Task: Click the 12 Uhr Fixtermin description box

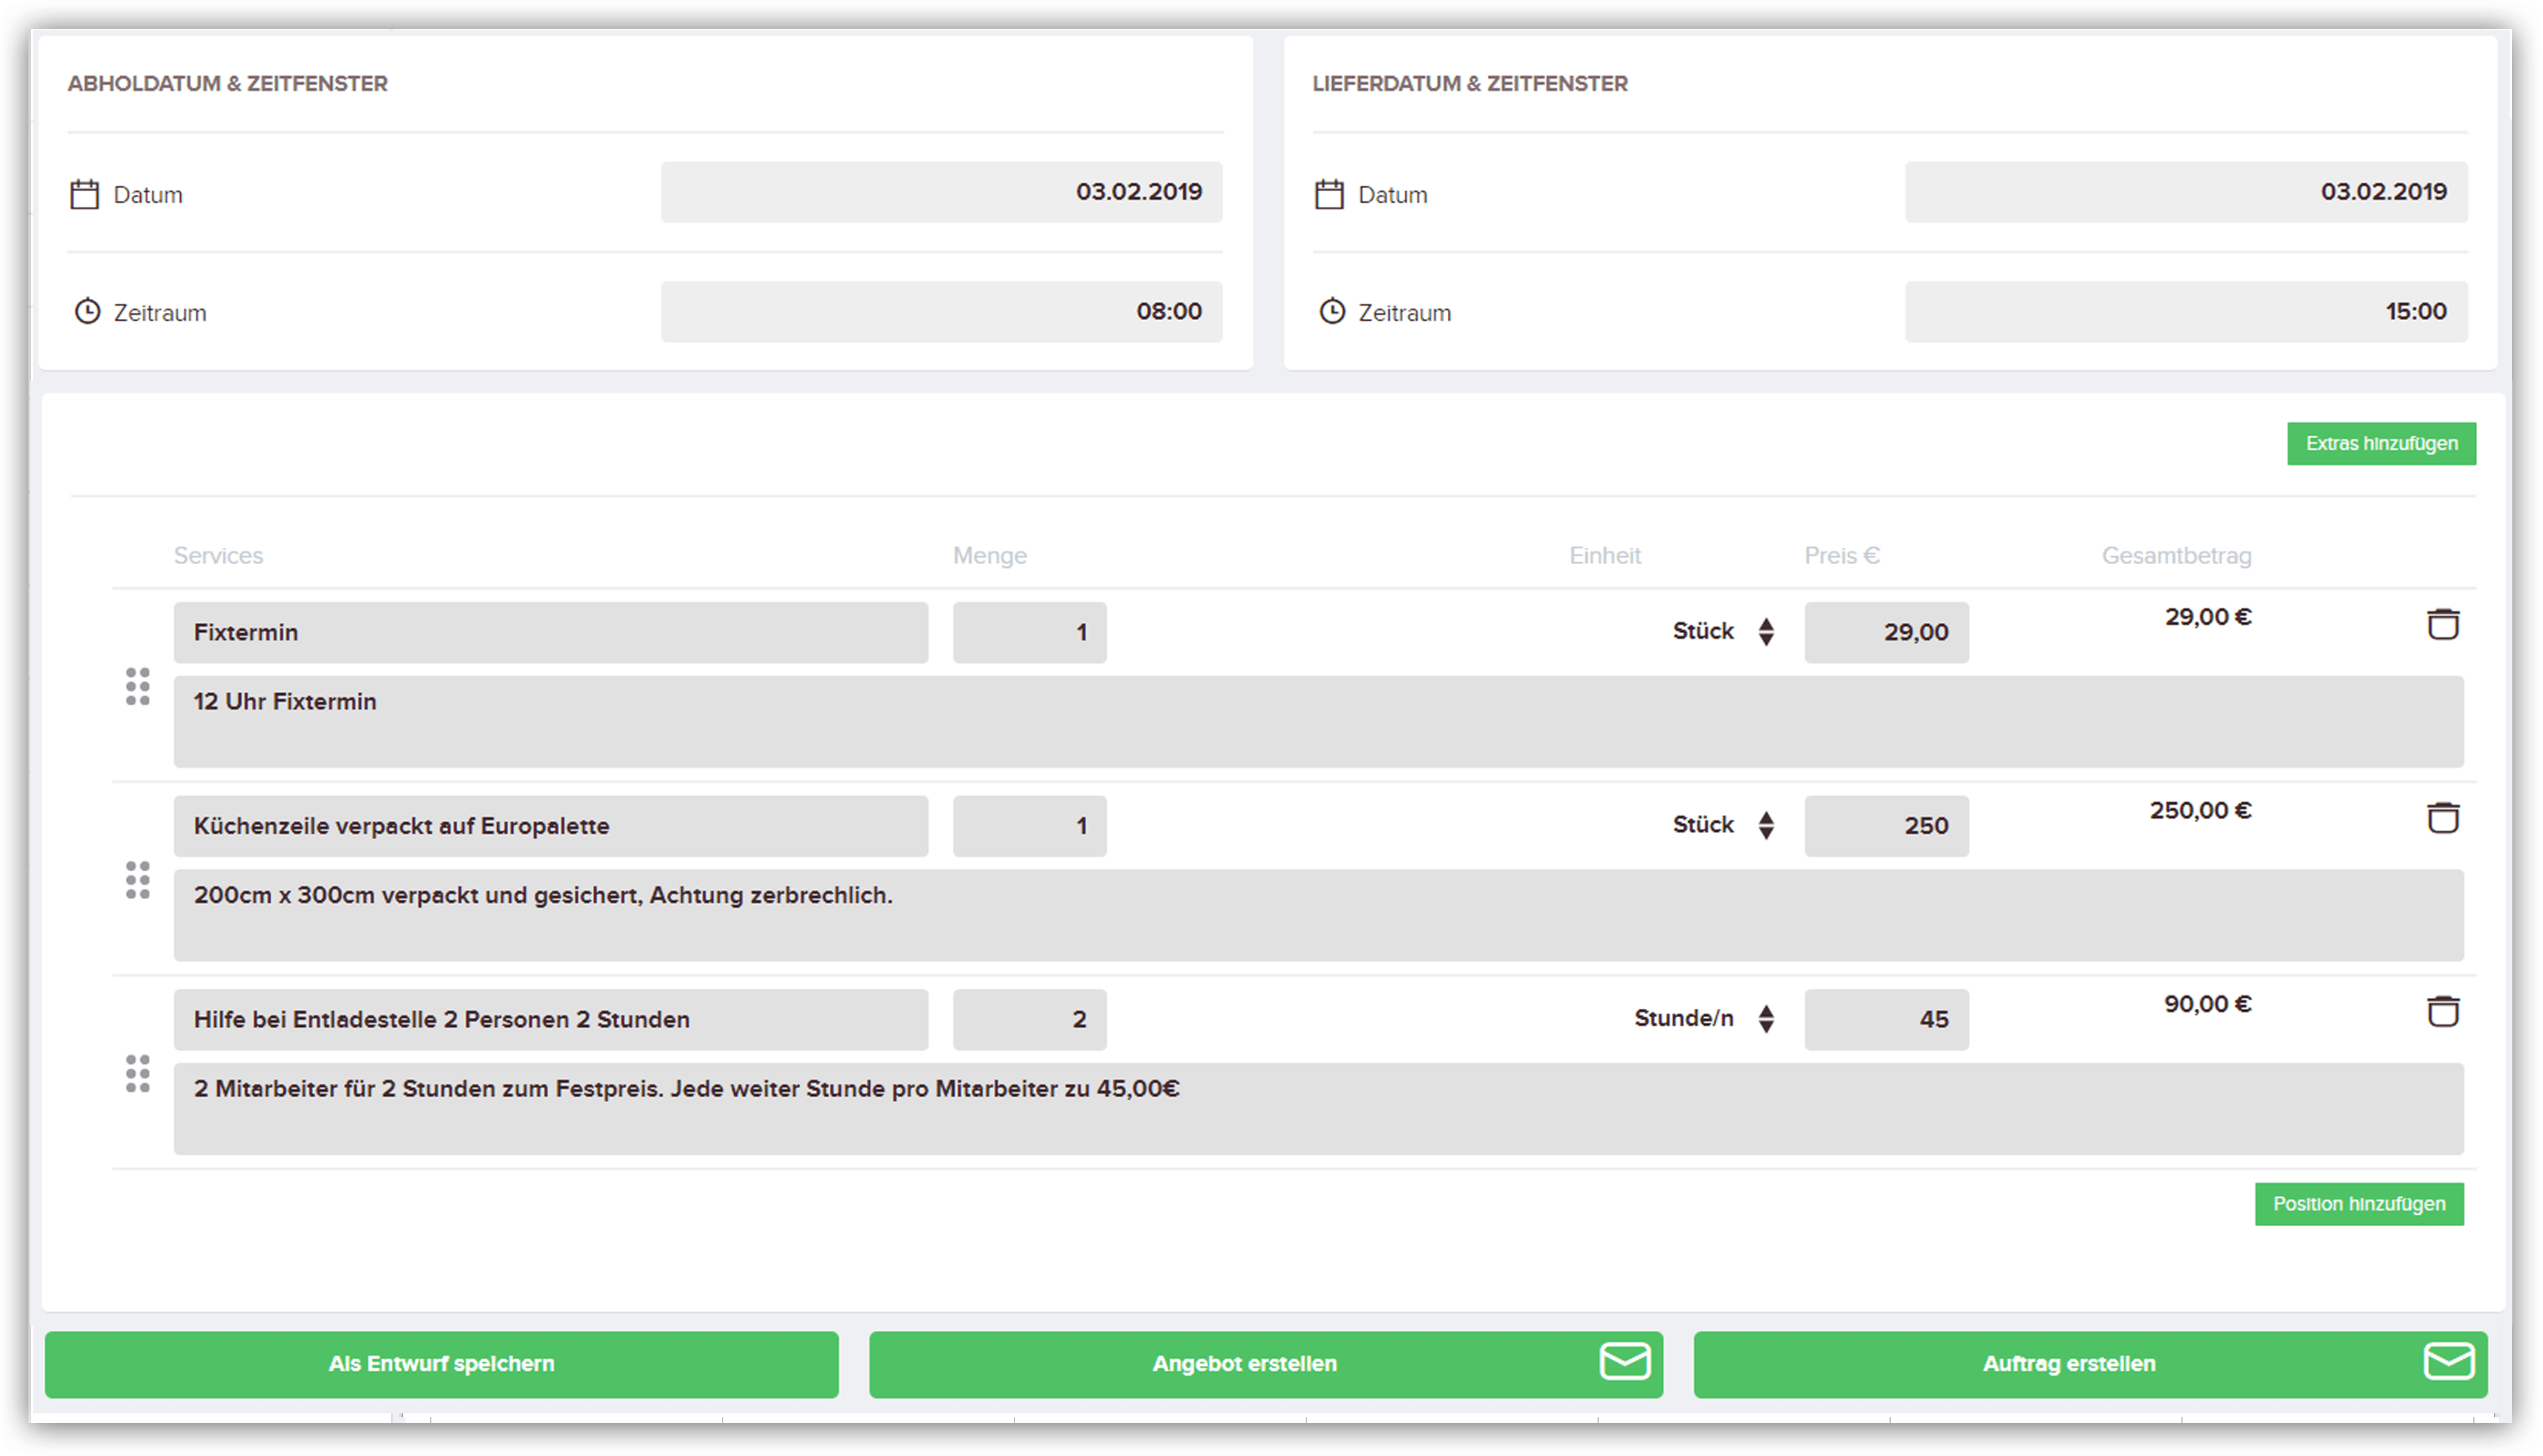Action: (1317, 722)
